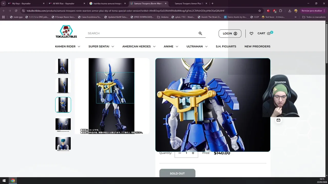This screenshot has height=184, width=328.
Task: Open the 9 Escape Room Secr... bookmark
Action: point(63,17)
